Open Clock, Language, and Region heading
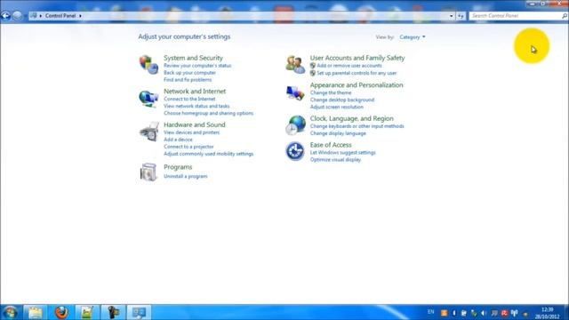 coord(352,118)
